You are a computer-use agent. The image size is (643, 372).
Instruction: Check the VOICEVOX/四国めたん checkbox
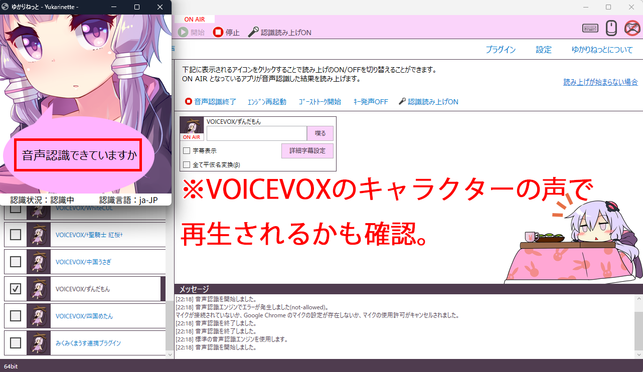coord(16,316)
